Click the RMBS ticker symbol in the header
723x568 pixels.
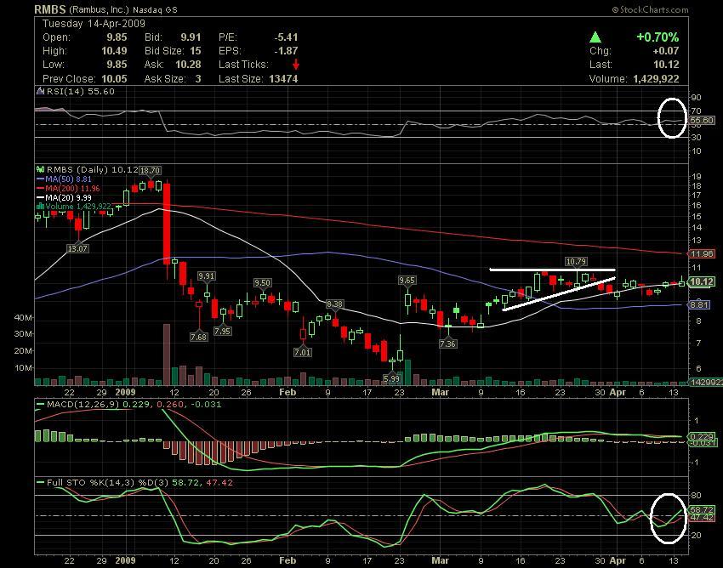pos(50,9)
